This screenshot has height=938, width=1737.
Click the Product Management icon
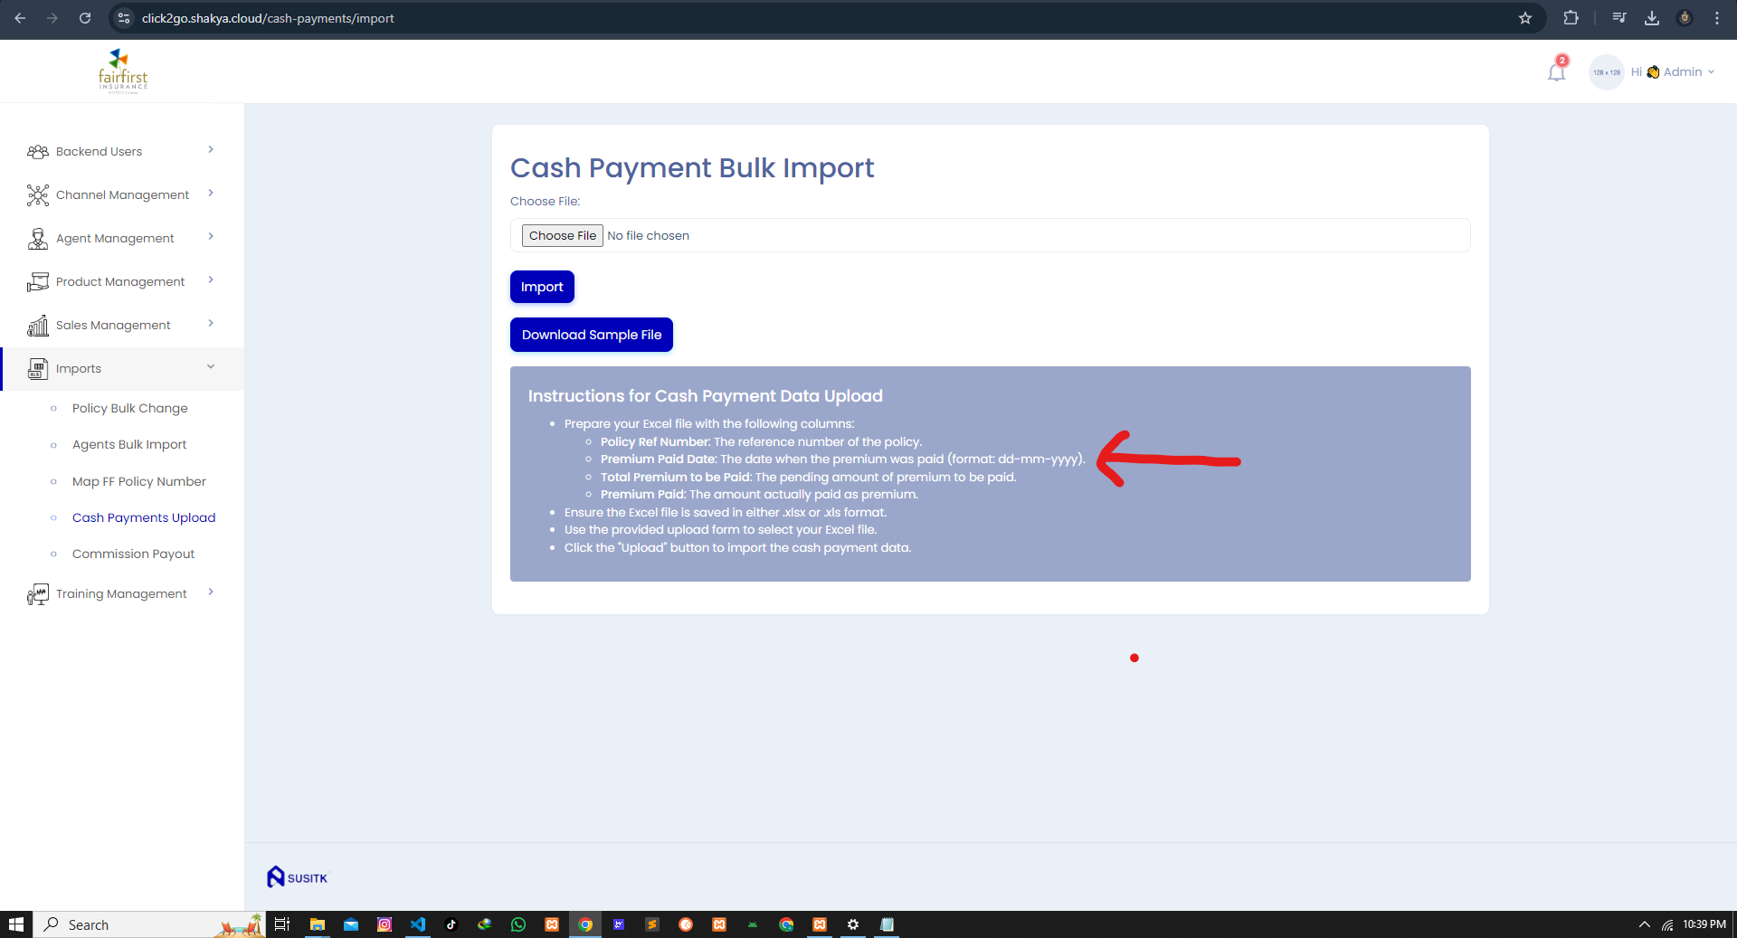[37, 282]
